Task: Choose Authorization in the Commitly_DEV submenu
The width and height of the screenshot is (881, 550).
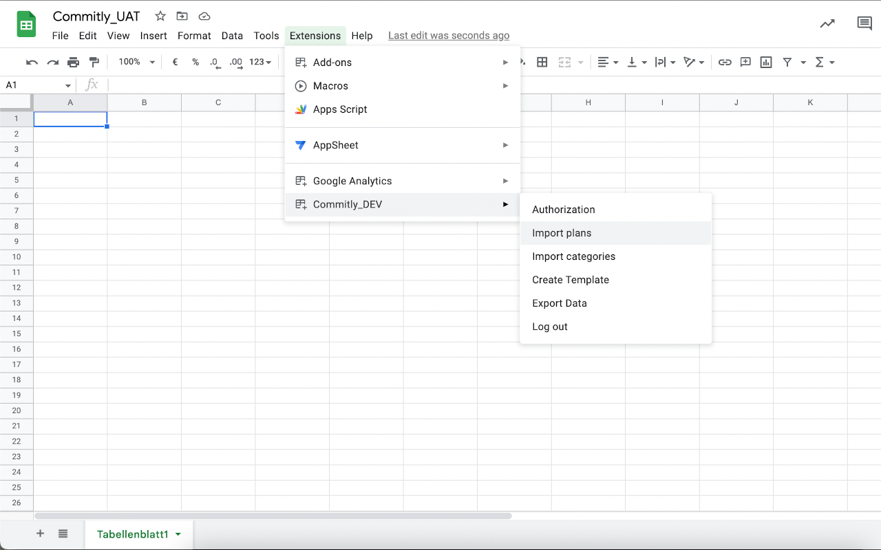Action: [616, 210]
